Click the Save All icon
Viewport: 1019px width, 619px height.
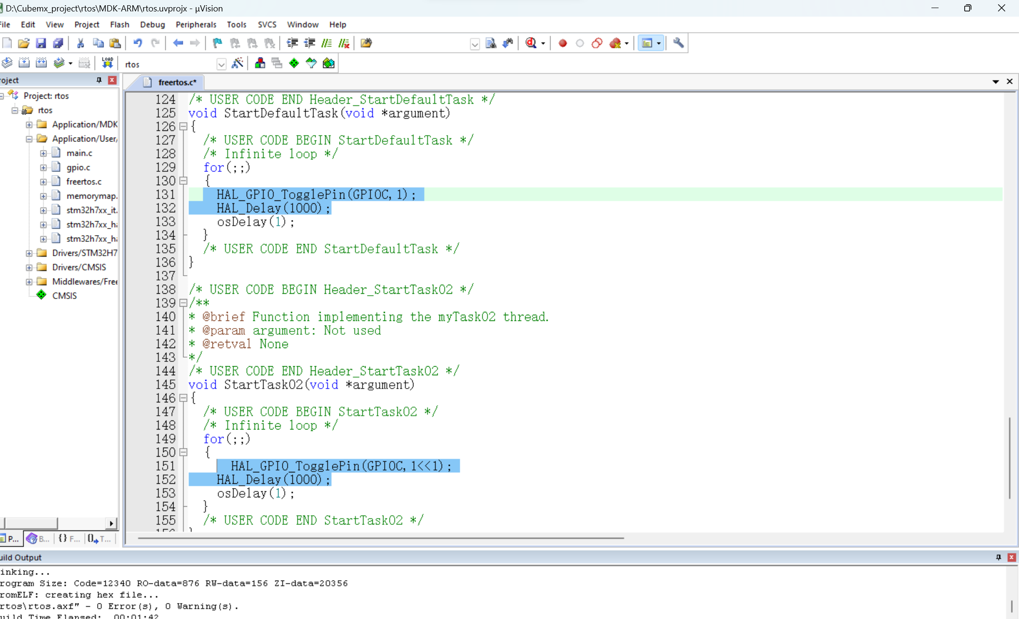click(58, 43)
